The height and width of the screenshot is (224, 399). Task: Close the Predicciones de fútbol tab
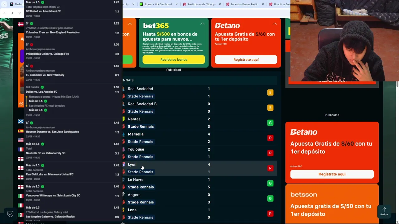(x=219, y=4)
